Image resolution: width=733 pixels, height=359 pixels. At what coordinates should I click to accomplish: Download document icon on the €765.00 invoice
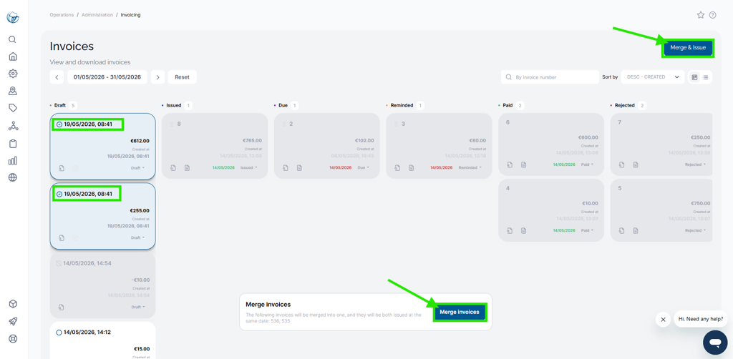point(187,167)
